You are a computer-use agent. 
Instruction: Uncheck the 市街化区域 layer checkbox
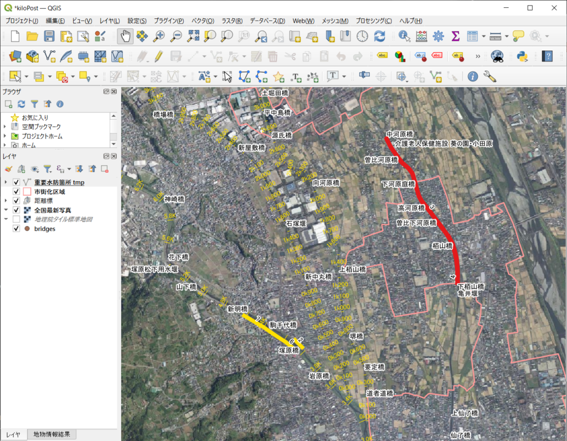(x=16, y=191)
